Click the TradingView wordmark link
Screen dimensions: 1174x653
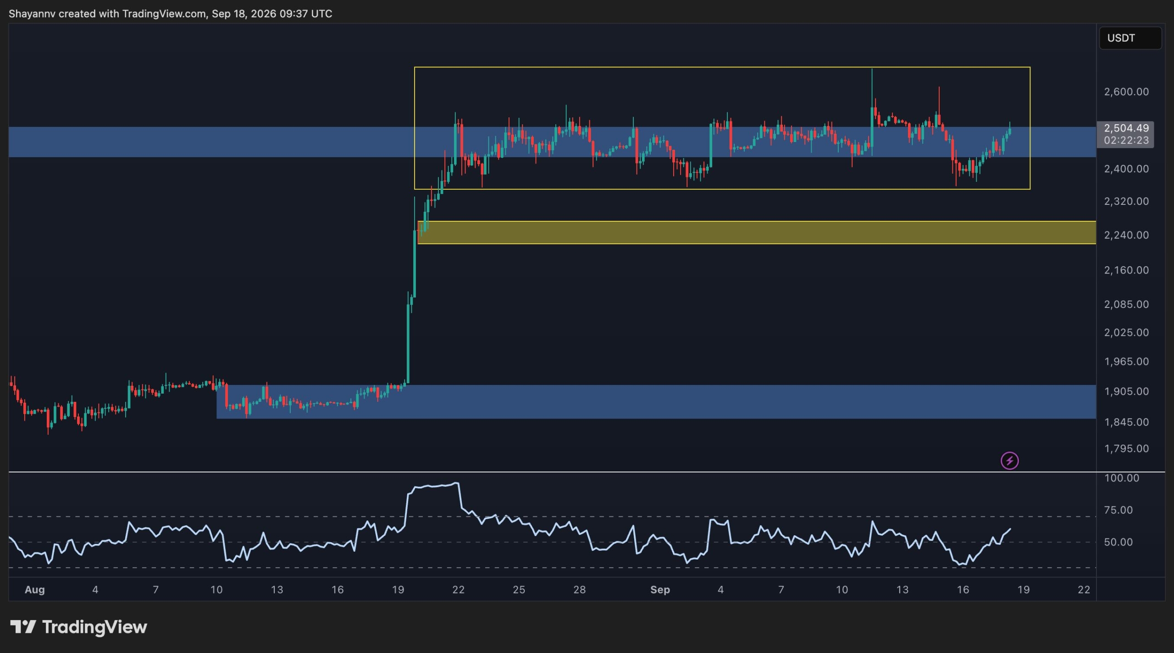(94, 627)
